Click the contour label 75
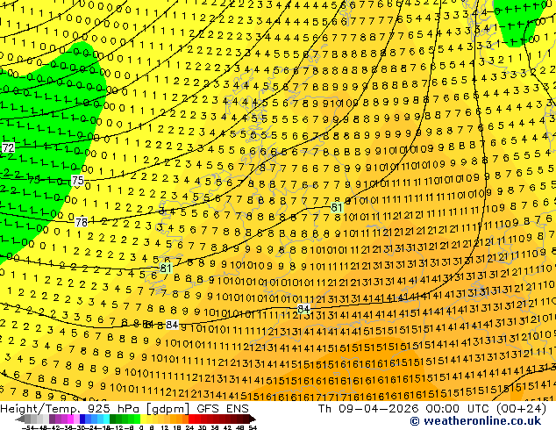 click(77, 180)
